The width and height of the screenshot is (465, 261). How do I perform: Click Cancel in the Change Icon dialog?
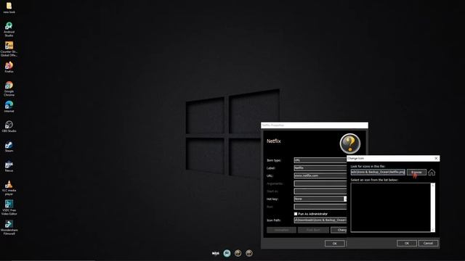428,244
